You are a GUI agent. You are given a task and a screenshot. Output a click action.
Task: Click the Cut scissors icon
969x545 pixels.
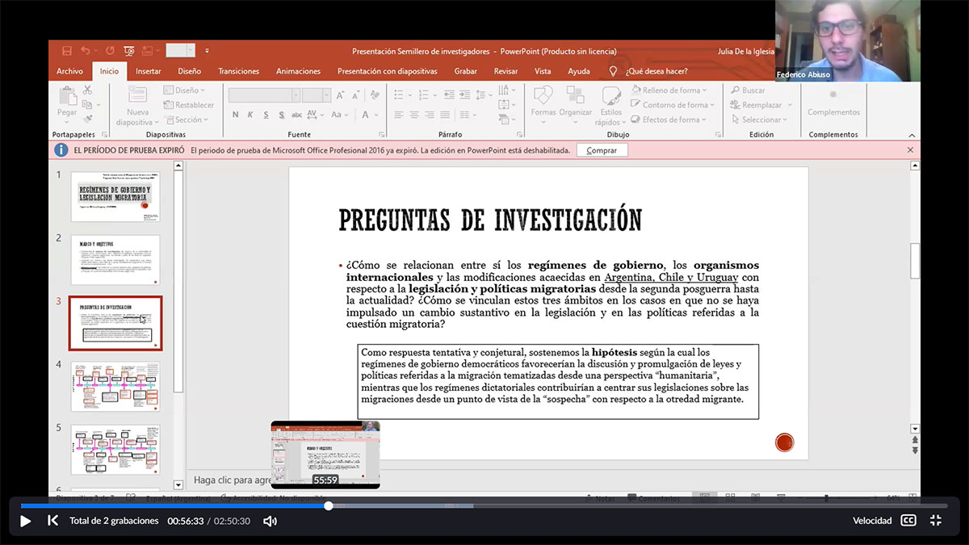coord(88,91)
